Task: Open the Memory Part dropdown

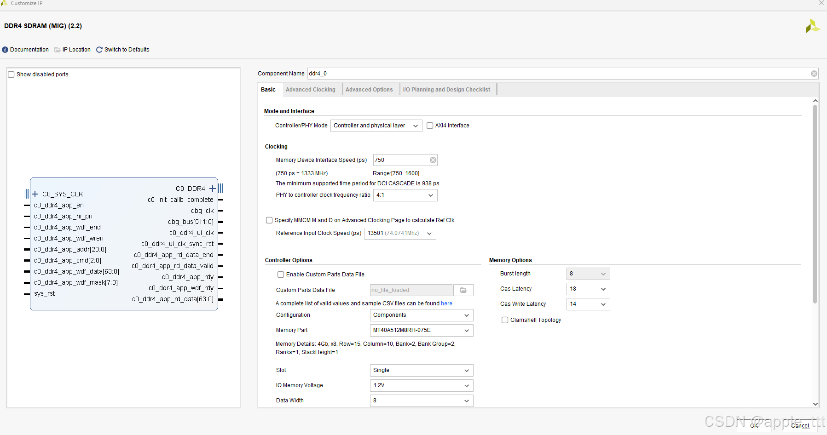Action: [x=422, y=330]
